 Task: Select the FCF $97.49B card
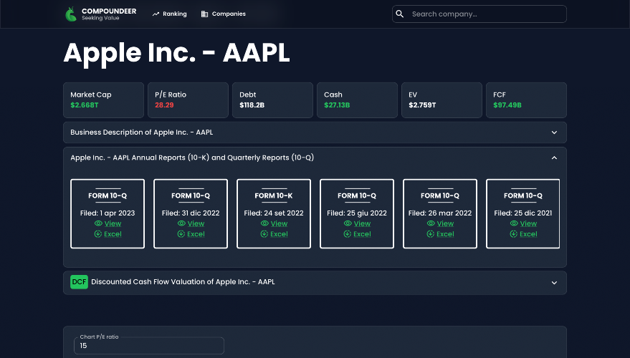point(526,100)
